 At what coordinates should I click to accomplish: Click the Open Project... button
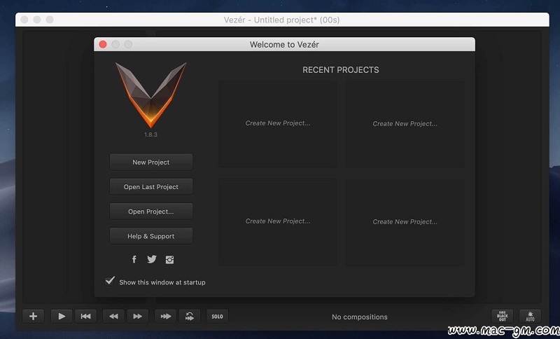[x=151, y=212]
